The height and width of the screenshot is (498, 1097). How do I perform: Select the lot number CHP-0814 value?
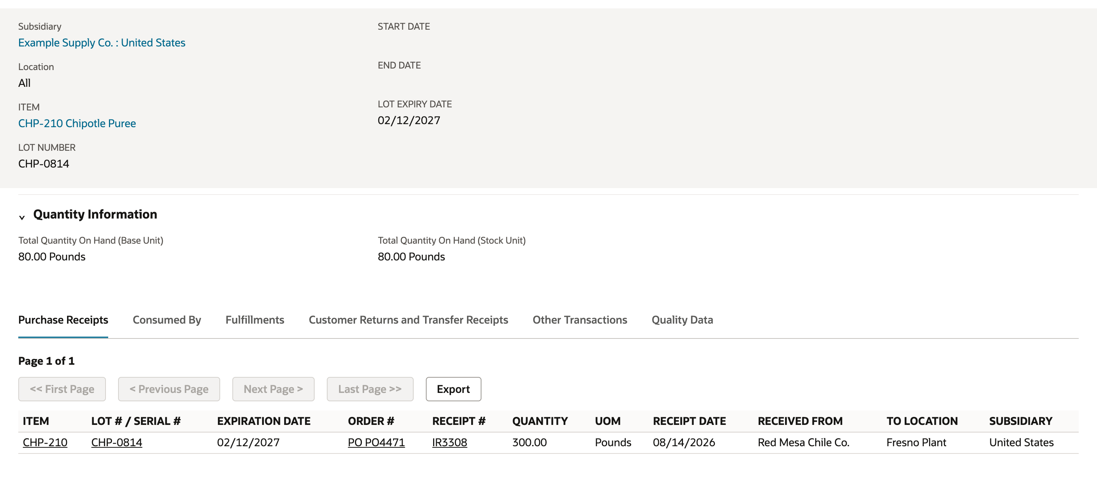point(43,164)
